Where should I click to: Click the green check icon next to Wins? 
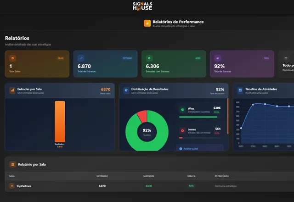point(182,110)
